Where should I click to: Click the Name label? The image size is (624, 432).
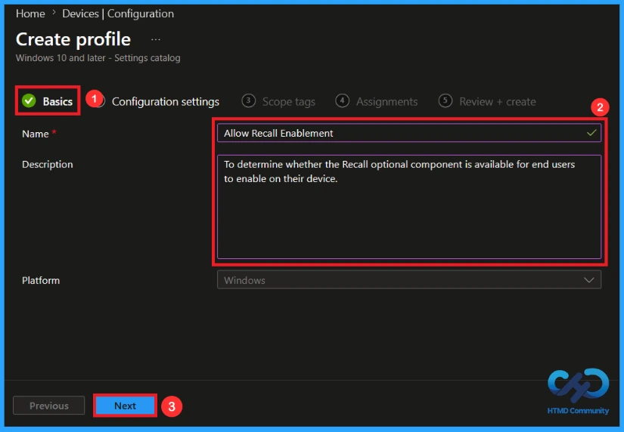tap(36, 134)
